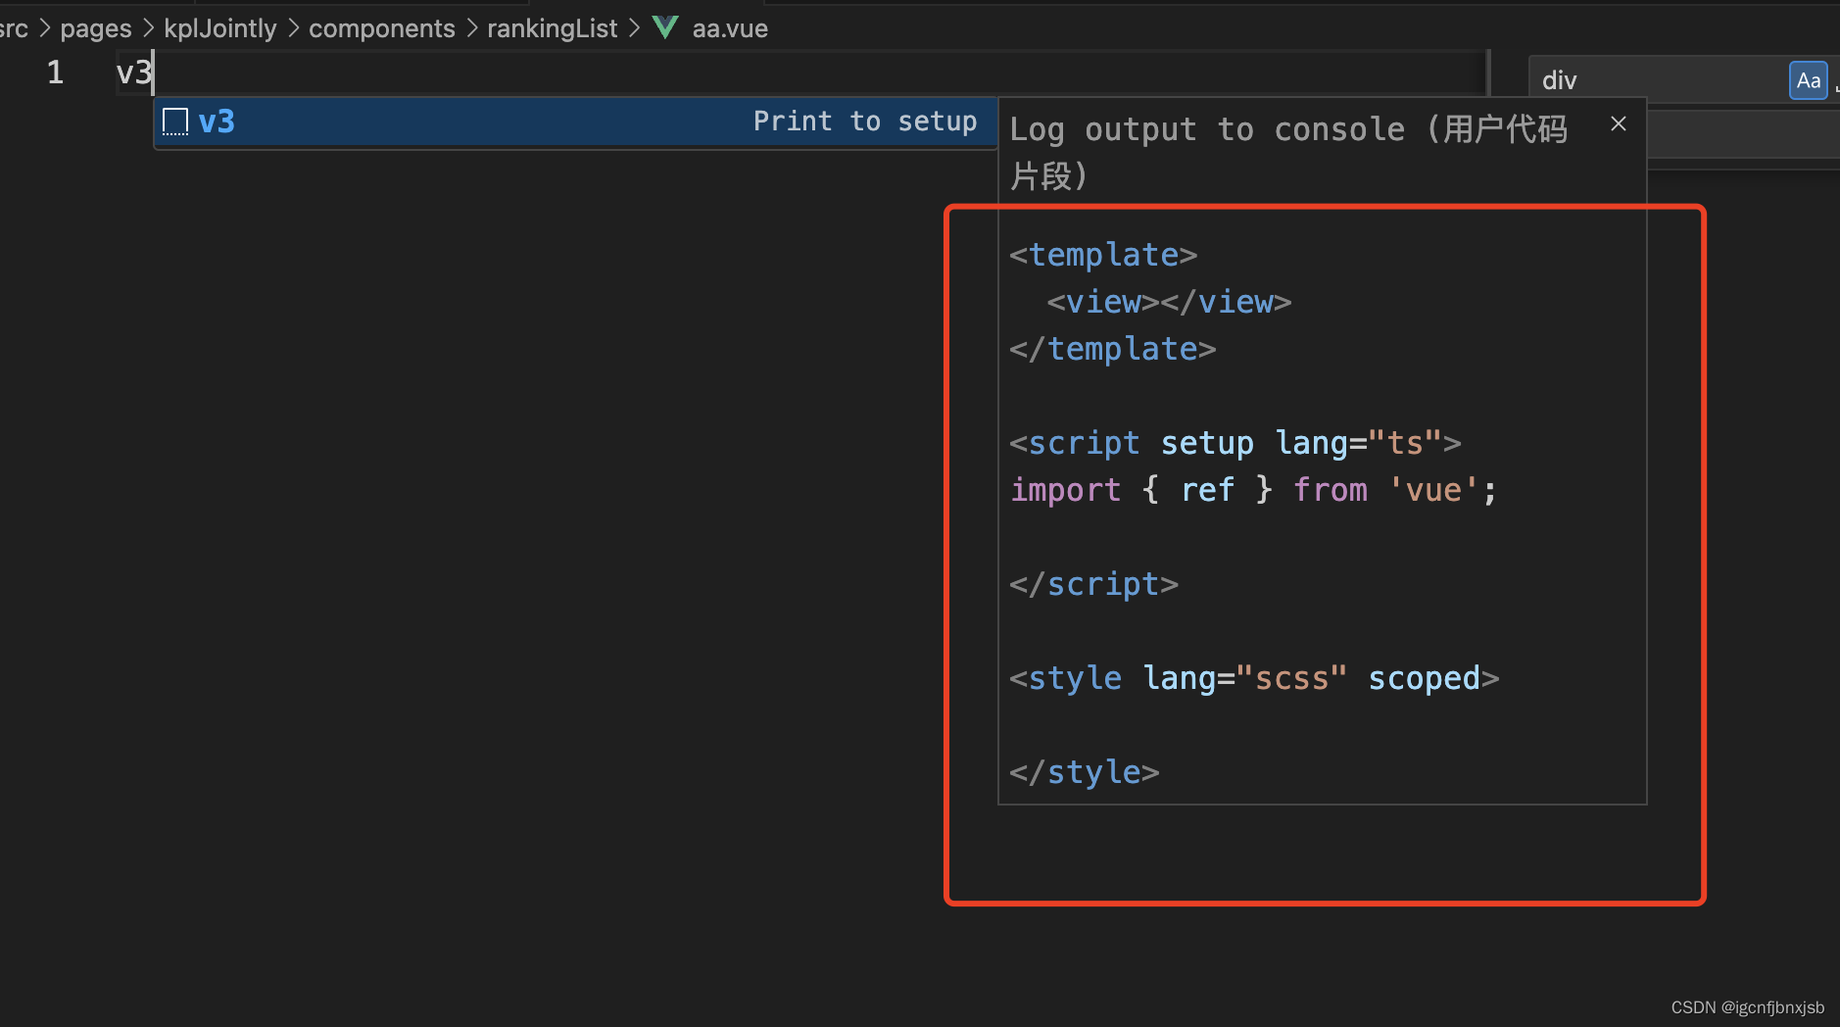Click the Print to setup suggestion detail

865,121
